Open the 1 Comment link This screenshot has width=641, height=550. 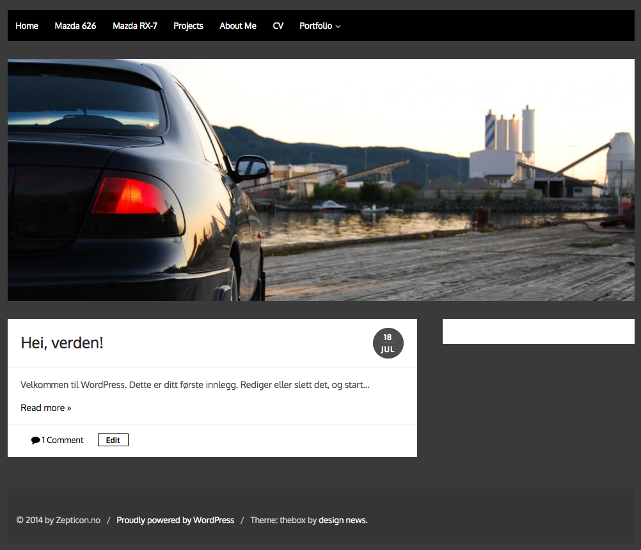[x=62, y=440]
